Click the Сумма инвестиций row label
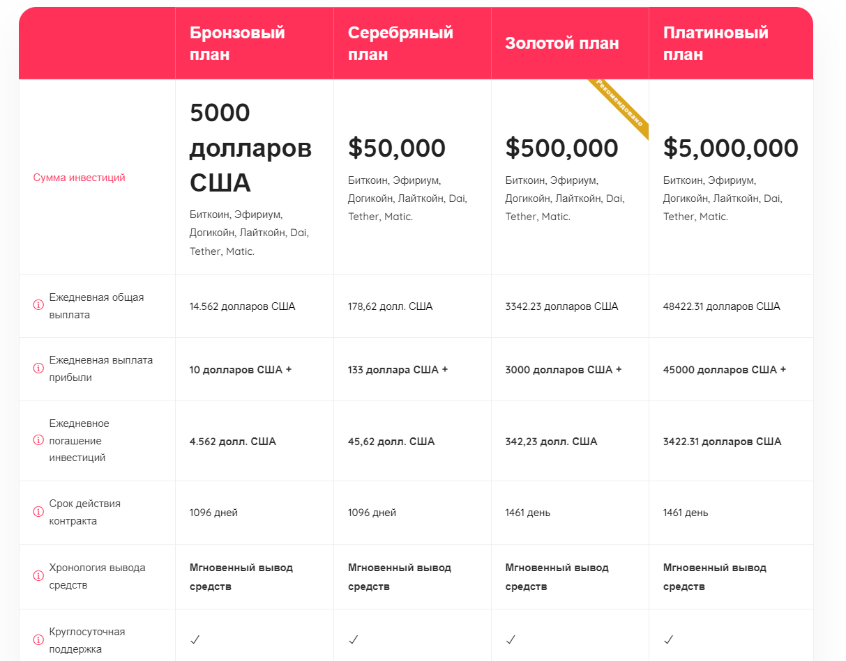846x661 pixels. [x=79, y=178]
